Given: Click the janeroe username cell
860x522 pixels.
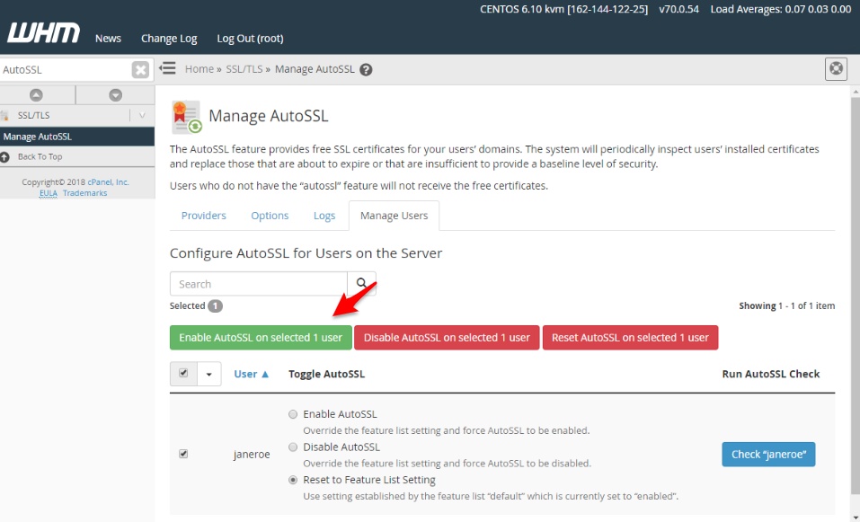Looking at the screenshot, I should click(252, 455).
